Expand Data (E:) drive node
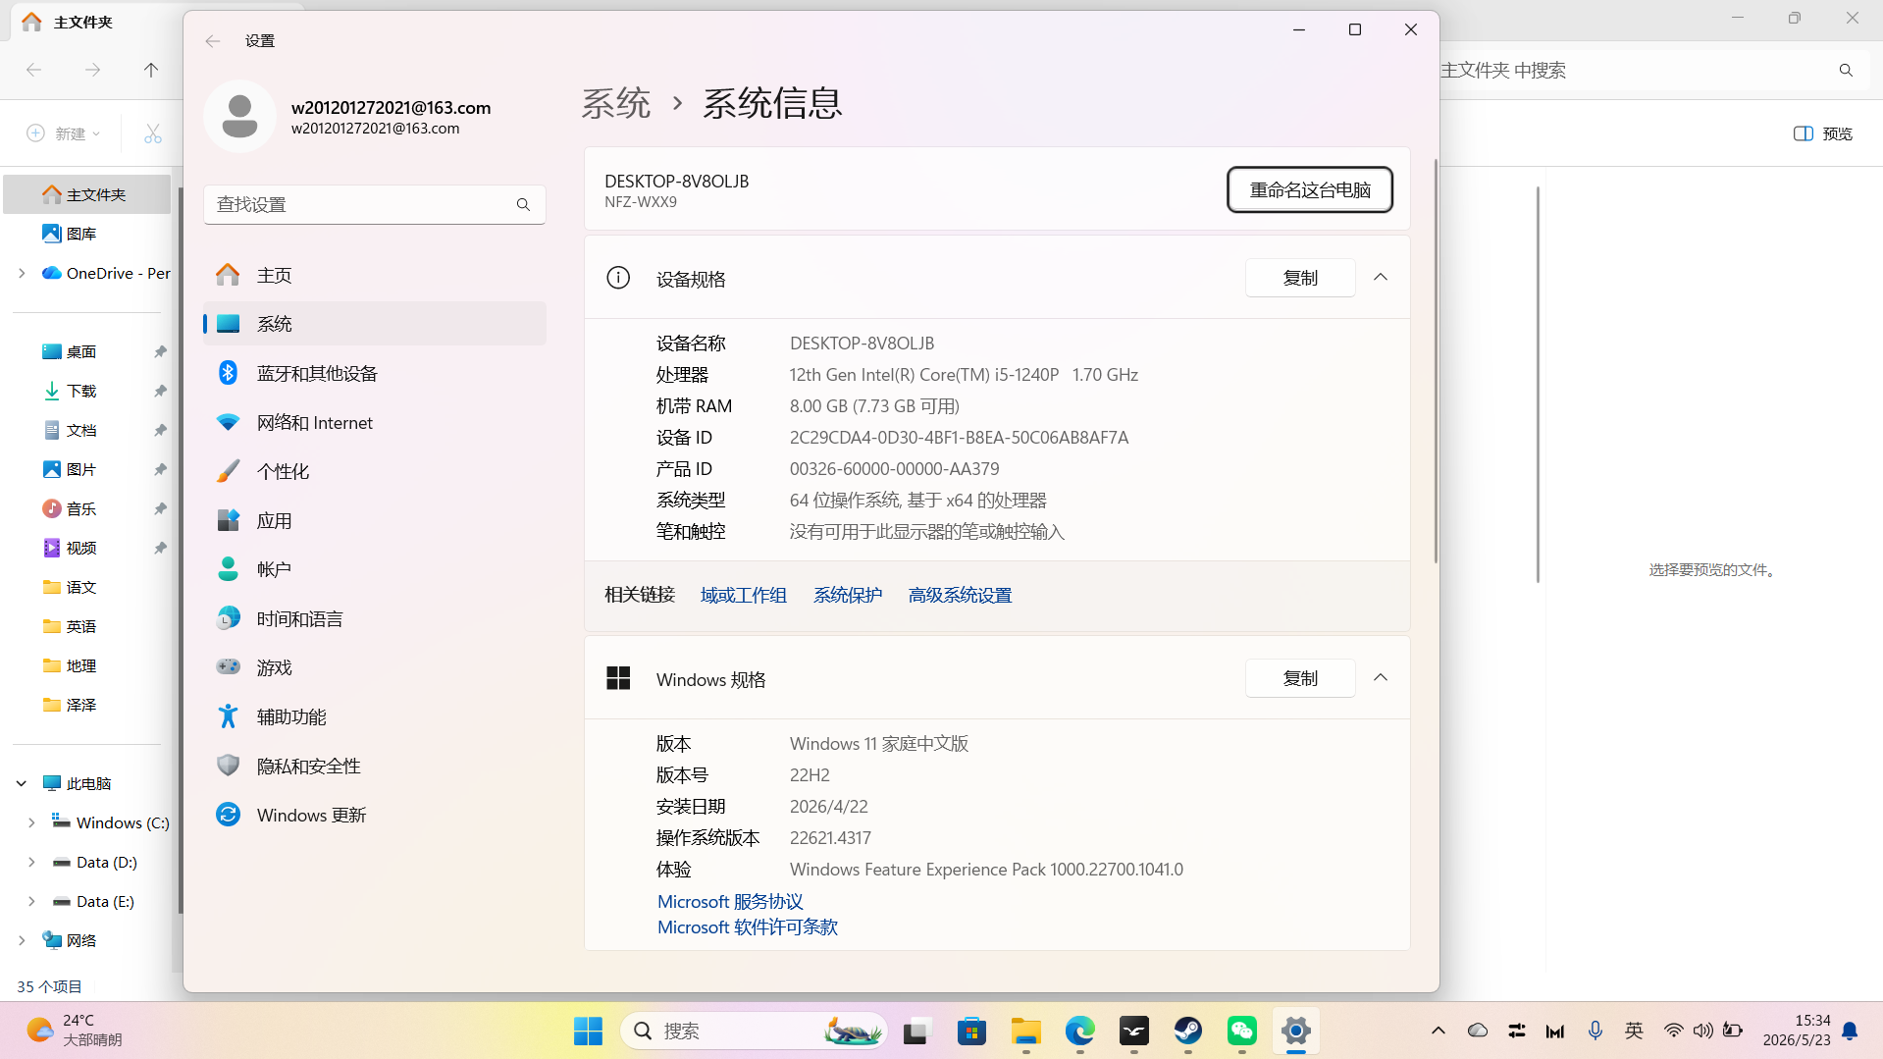The image size is (1883, 1059). tap(31, 901)
